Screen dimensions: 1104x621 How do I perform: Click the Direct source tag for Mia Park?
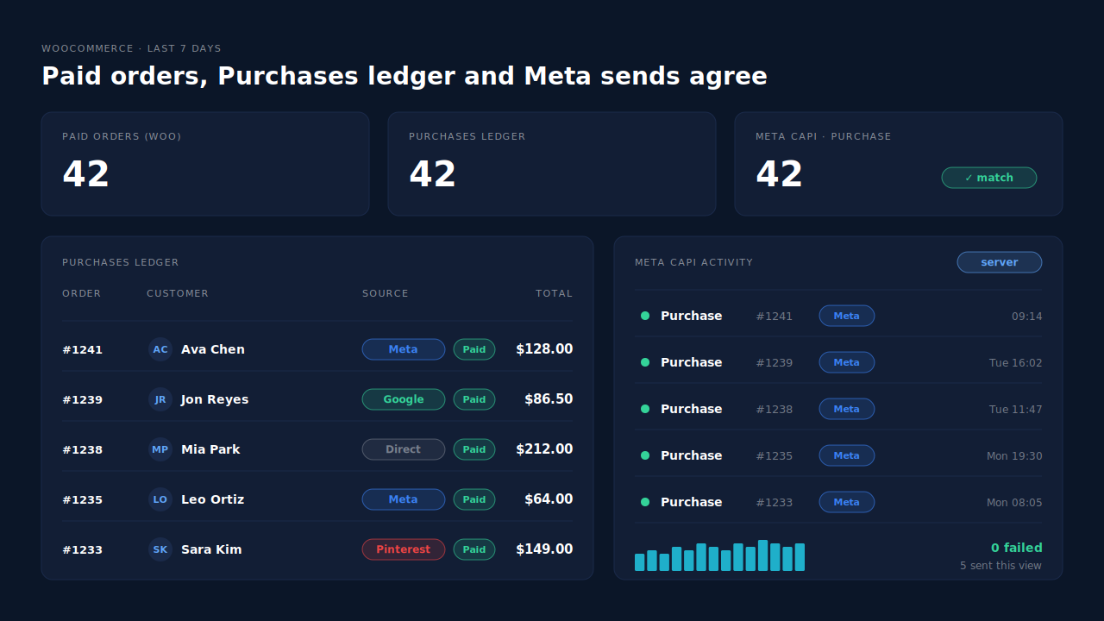click(404, 449)
